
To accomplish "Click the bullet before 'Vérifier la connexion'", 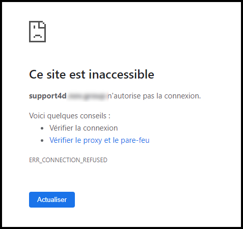I will (42, 128).
